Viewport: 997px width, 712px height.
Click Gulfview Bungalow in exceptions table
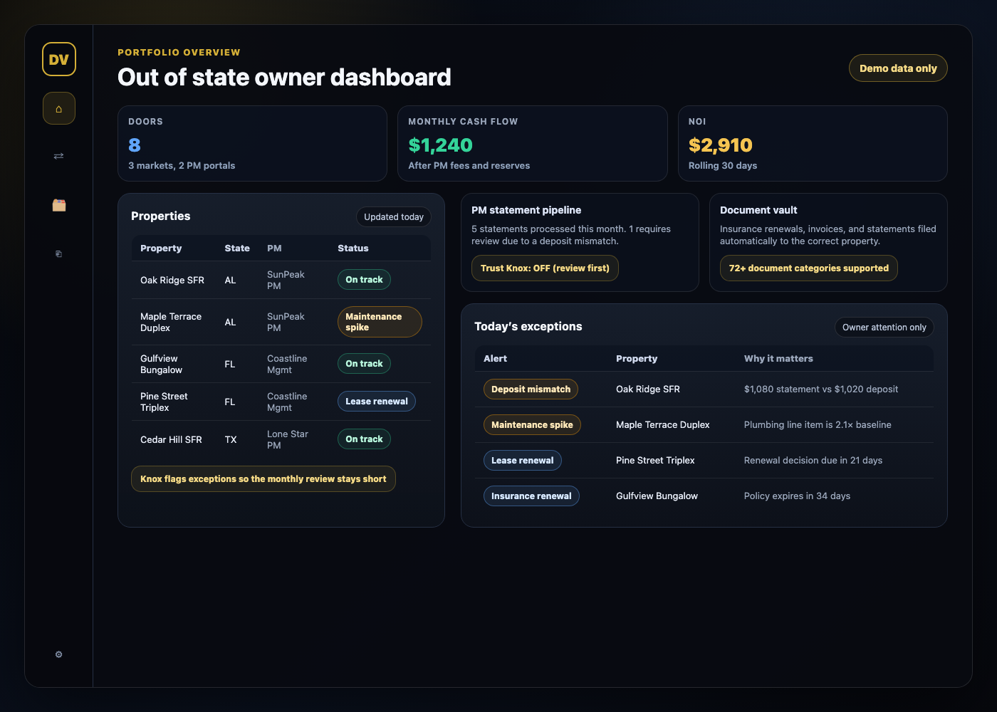click(x=657, y=496)
